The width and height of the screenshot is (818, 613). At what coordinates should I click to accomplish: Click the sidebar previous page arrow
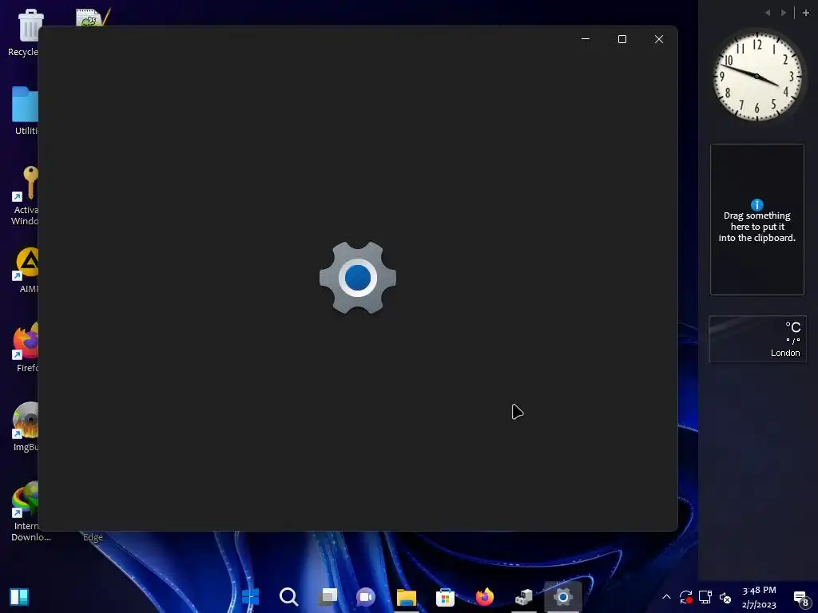[x=768, y=13]
